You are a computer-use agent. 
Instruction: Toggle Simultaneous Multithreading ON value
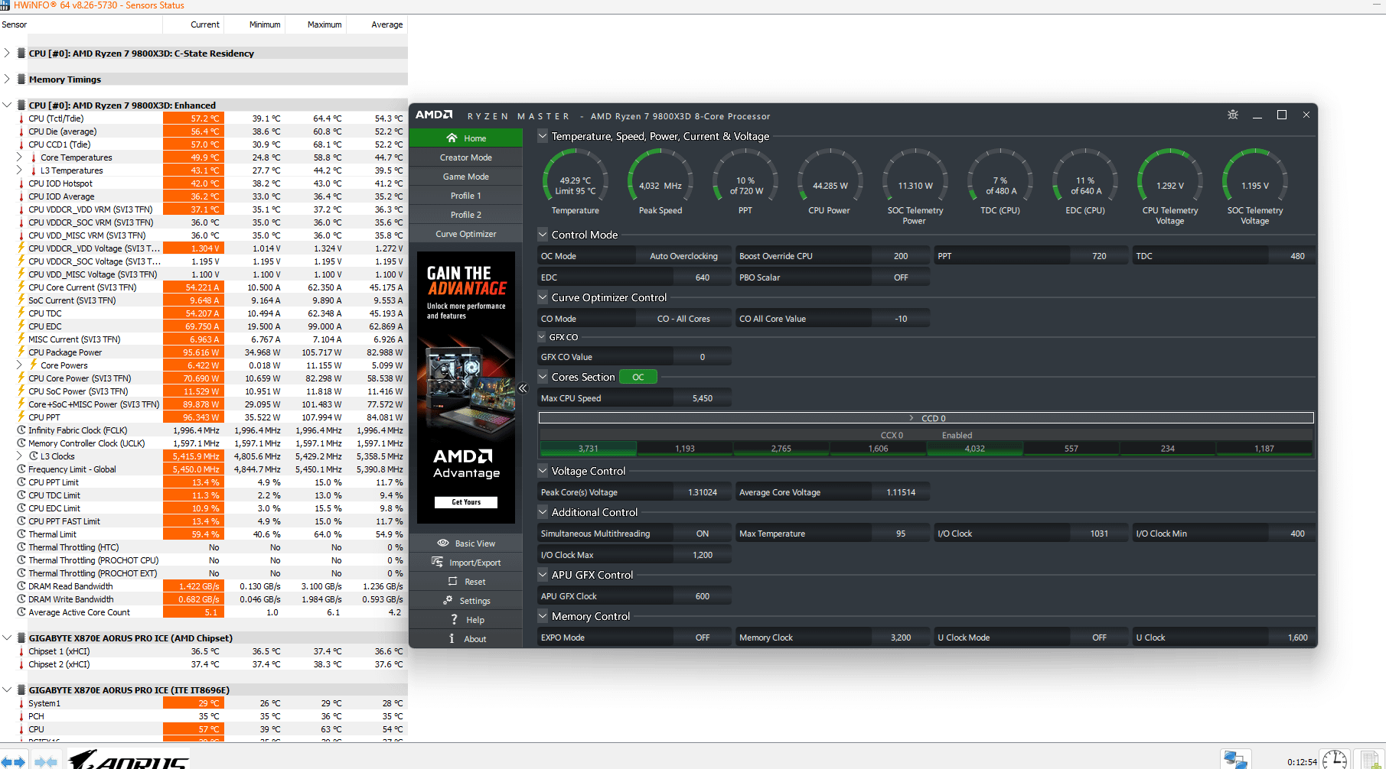click(702, 534)
